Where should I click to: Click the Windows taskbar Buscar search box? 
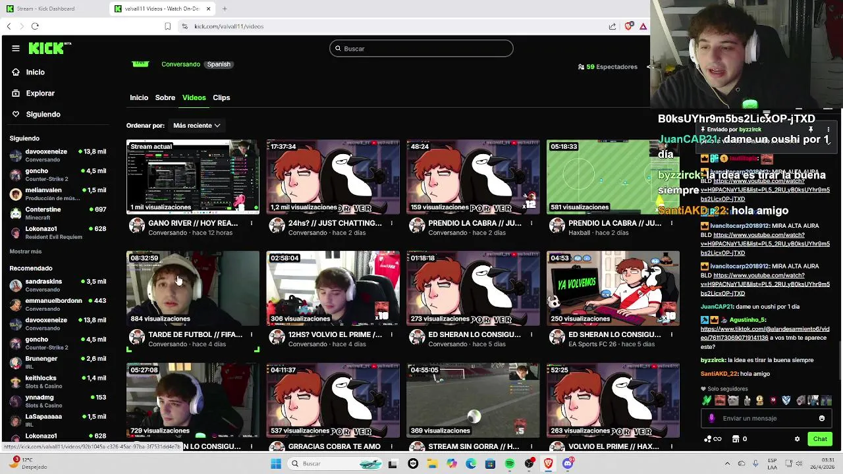335,463
